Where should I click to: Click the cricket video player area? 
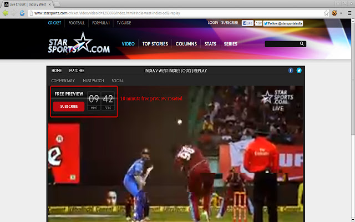point(176,154)
